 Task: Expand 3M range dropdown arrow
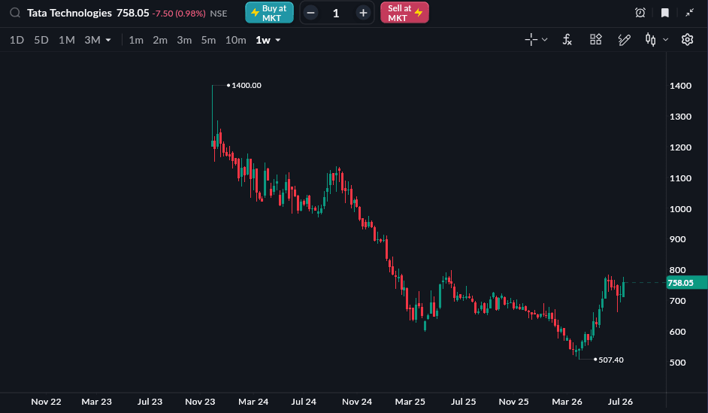click(108, 40)
